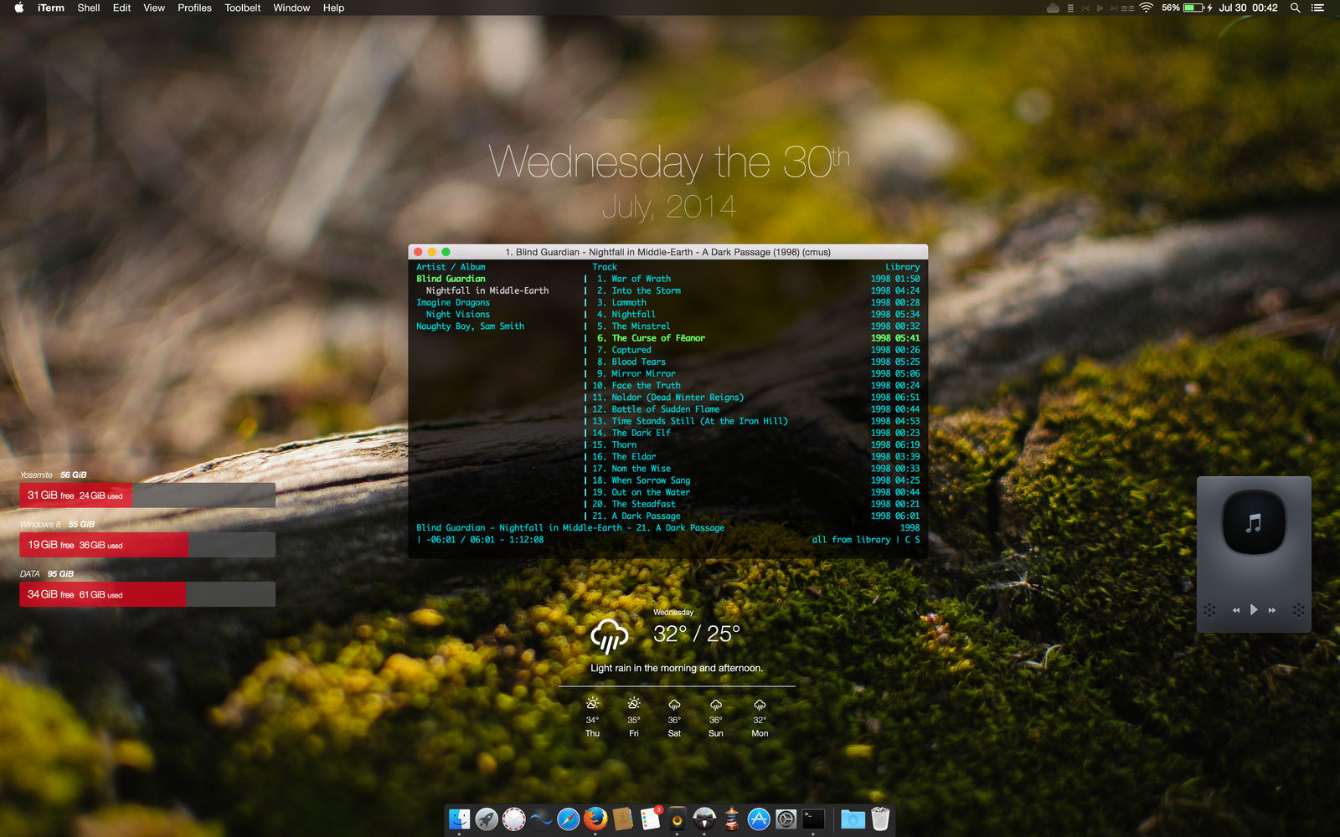1340x837 pixels.
Task: Fast-forward in the desktop music widget
Action: 1272,610
